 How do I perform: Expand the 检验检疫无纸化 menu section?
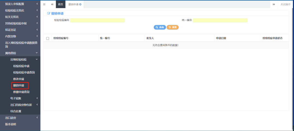click(x=20, y=10)
